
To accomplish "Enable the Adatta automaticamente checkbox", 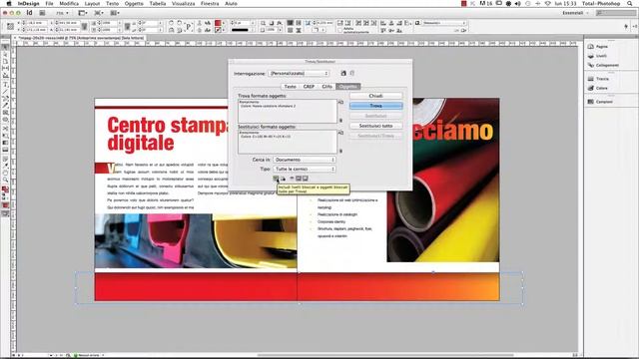I will click(339, 30).
